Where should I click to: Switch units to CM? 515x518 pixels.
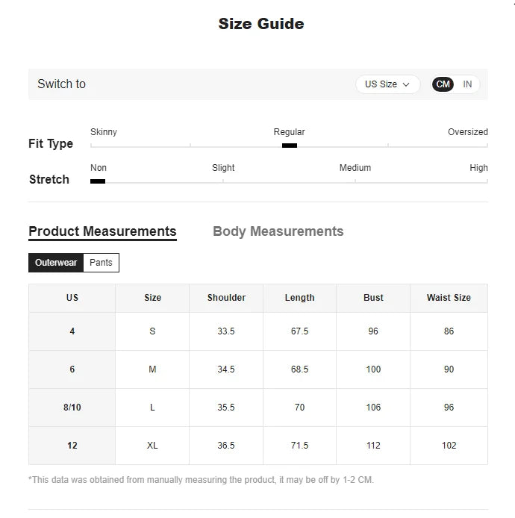[443, 84]
